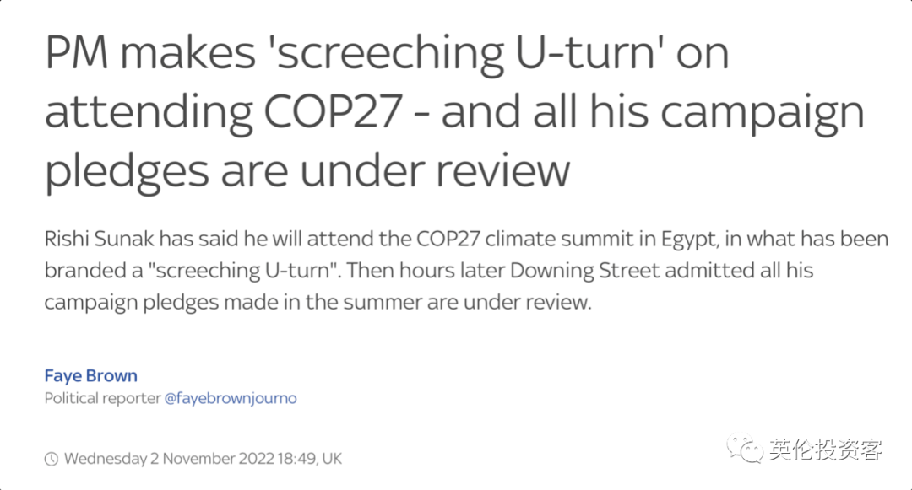This screenshot has width=912, height=490.
Task: Click the clock icon beside the date
Action: click(52, 459)
